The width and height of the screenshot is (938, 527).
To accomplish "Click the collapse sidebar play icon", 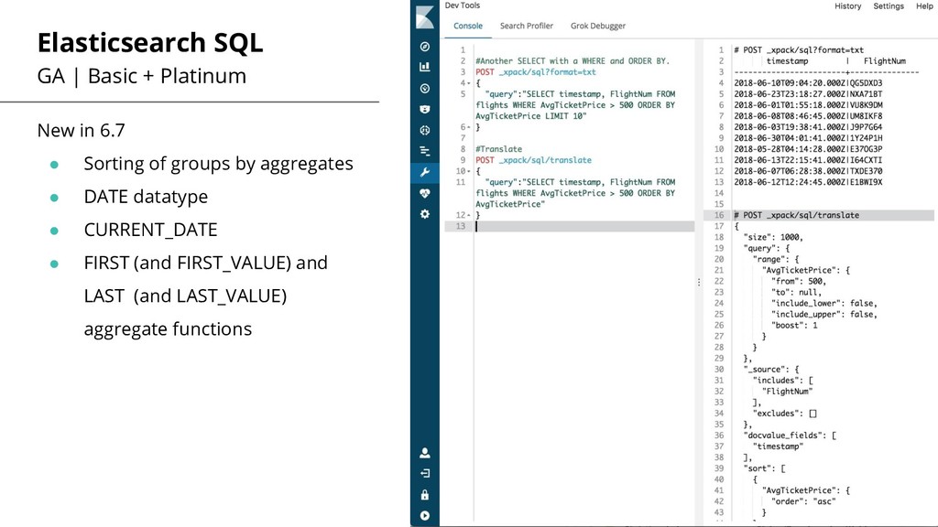I will click(425, 516).
